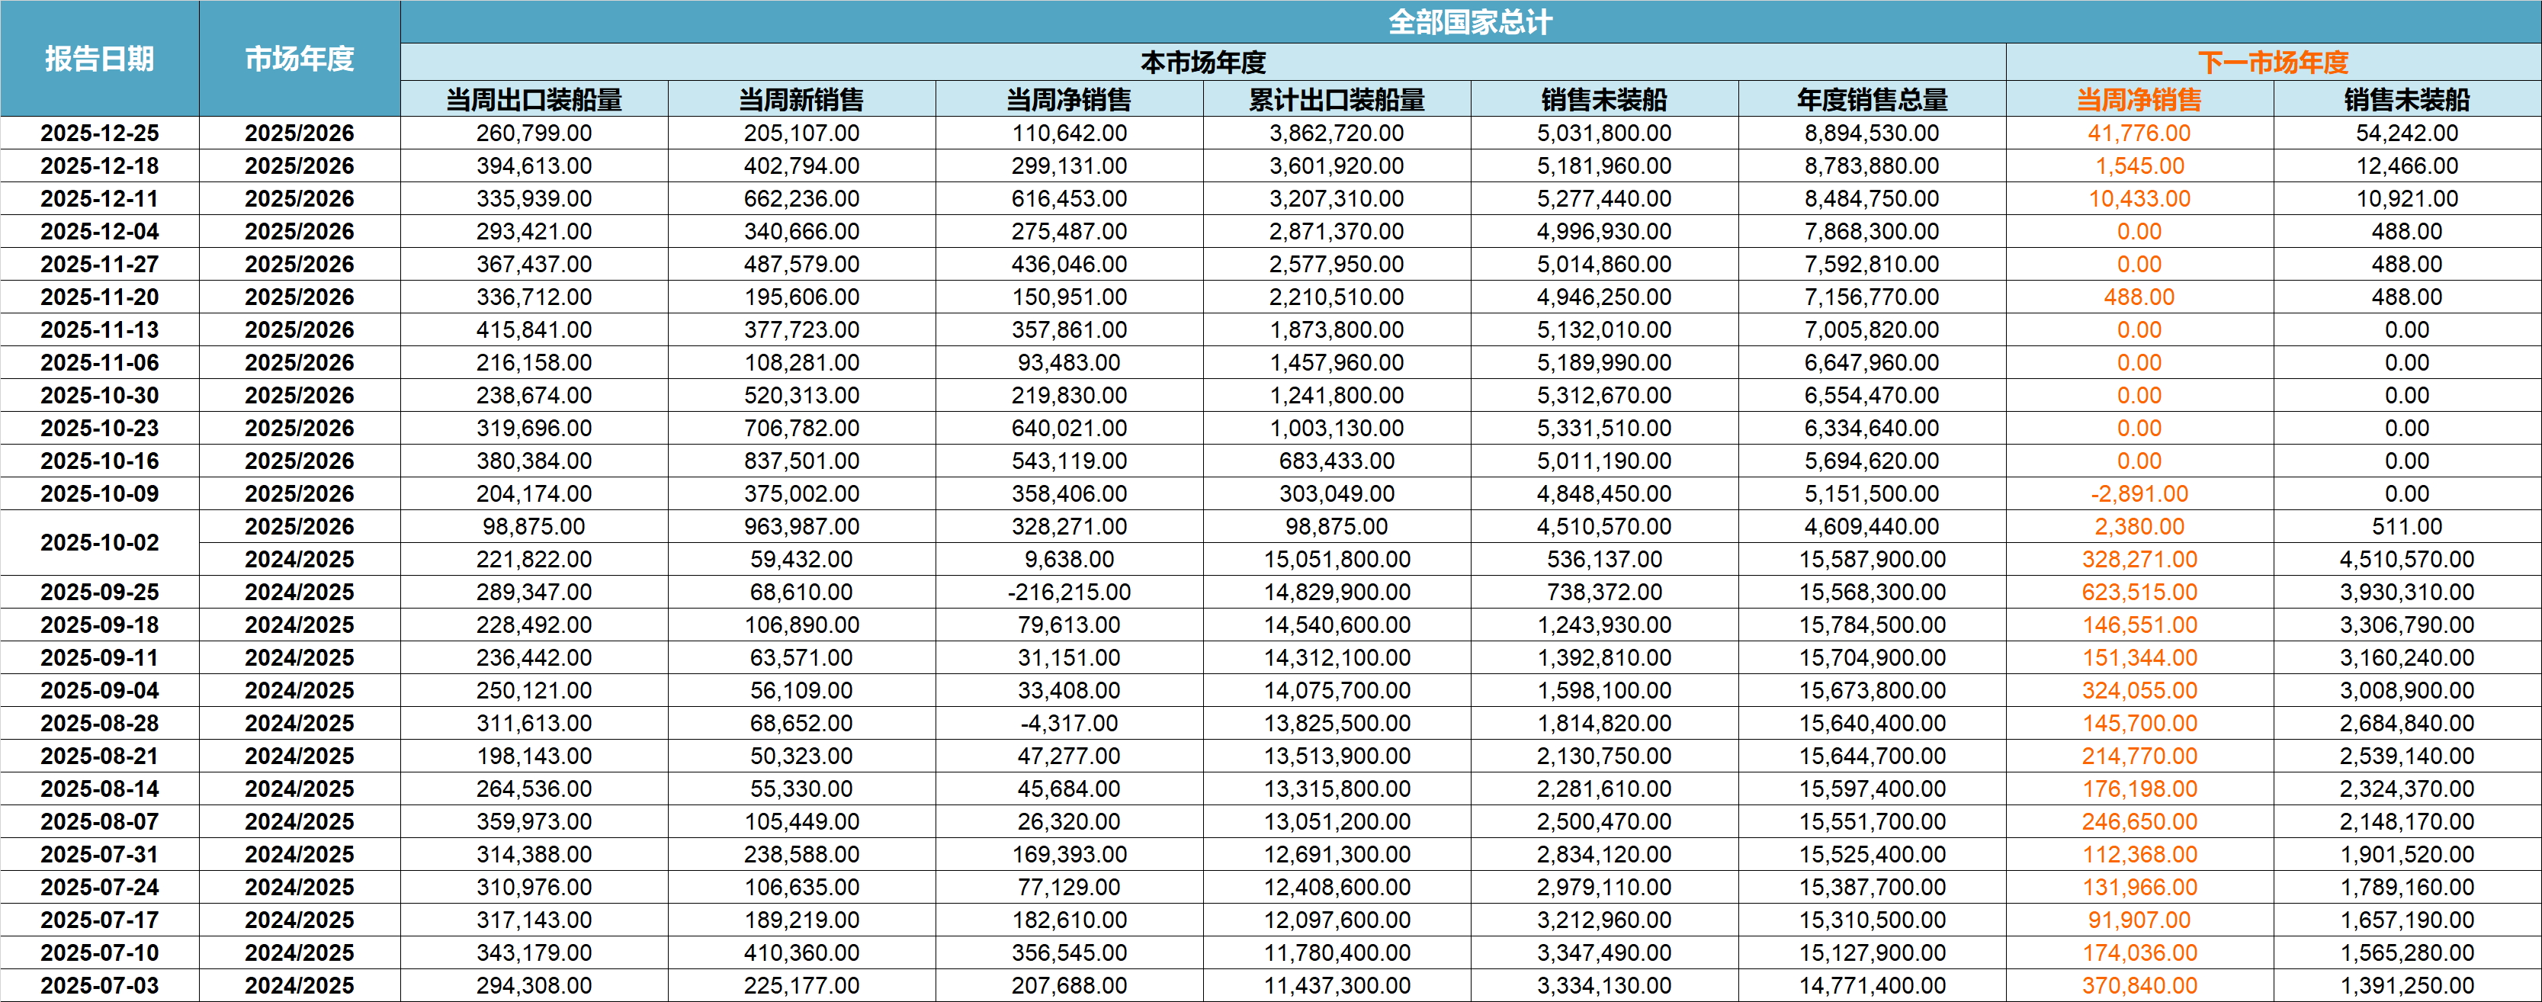Click cell showing 15,051,800.00

[x=1336, y=560]
